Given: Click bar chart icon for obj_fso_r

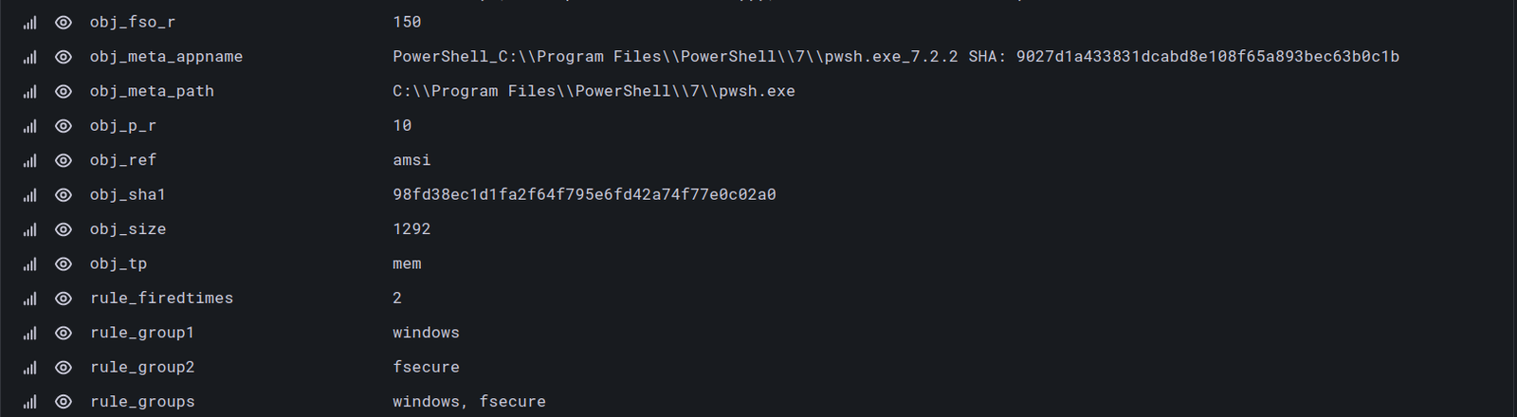Looking at the screenshot, I should (x=30, y=23).
